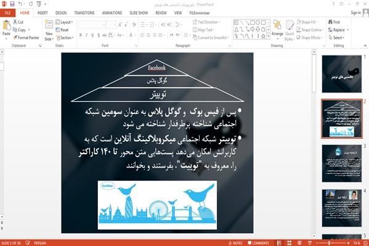Toggle bulleted list
Screen dimensions: 369x246
click(x=142, y=25)
